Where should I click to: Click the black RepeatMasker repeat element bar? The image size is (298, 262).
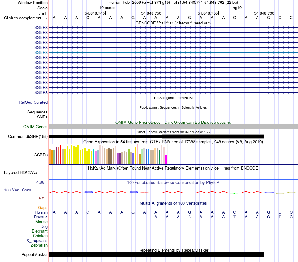(157, 254)
